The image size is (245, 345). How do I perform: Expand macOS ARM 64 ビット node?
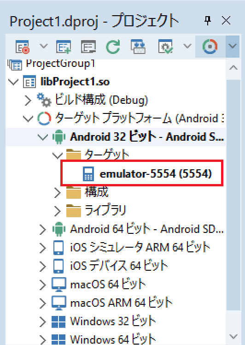pyautogui.click(x=42, y=303)
